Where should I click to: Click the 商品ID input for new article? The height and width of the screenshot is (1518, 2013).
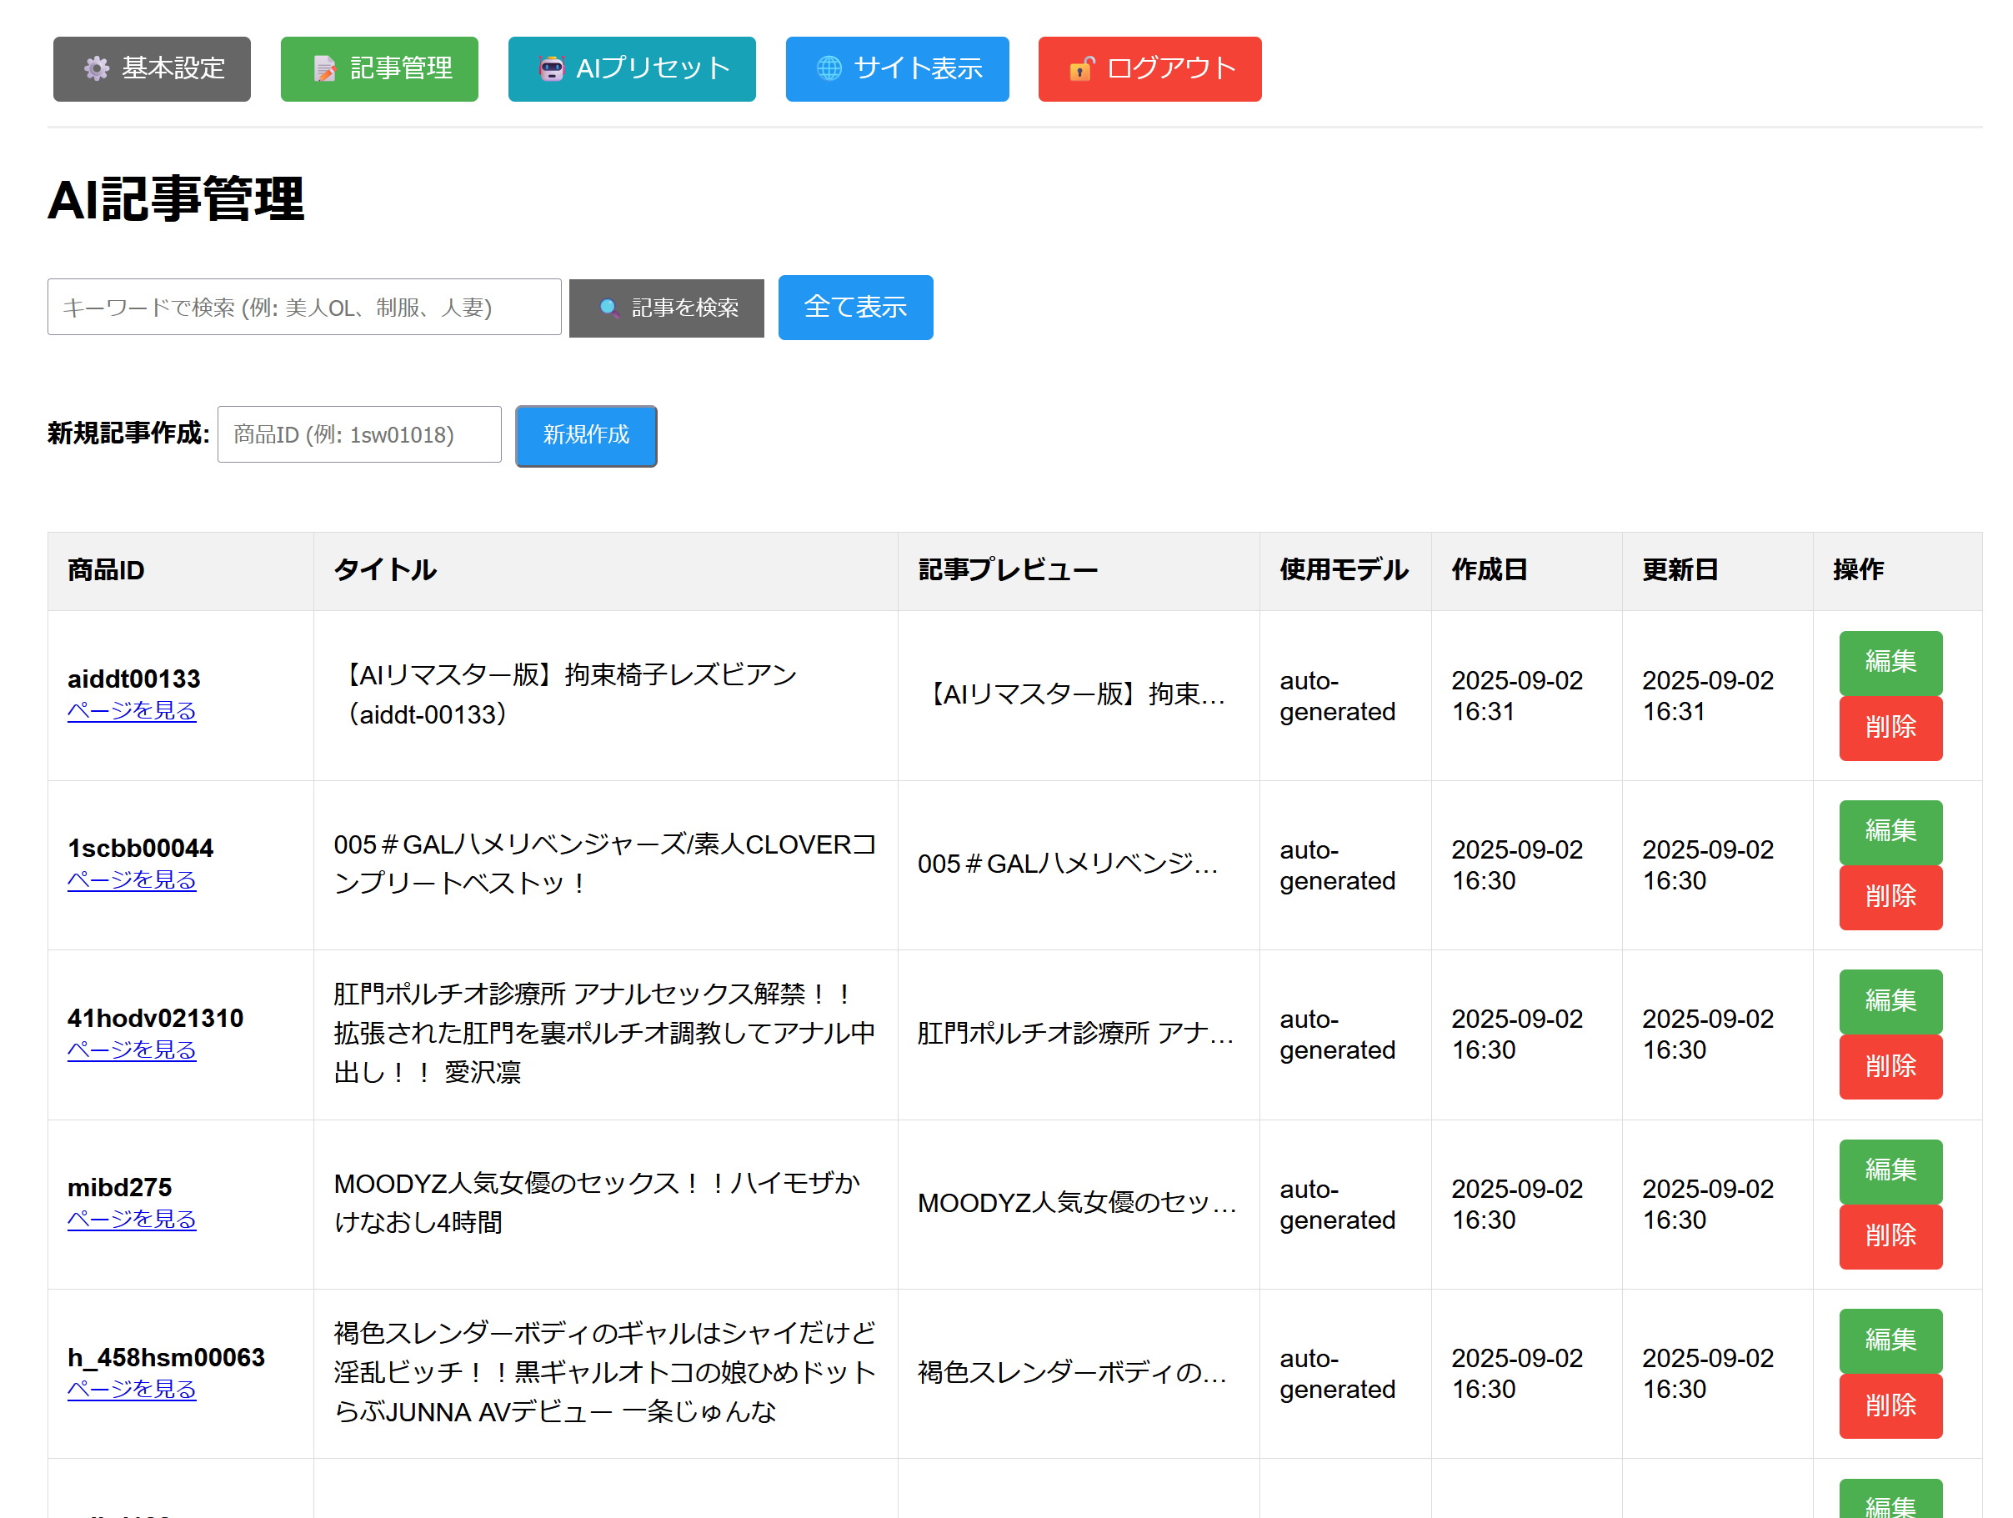pos(359,434)
